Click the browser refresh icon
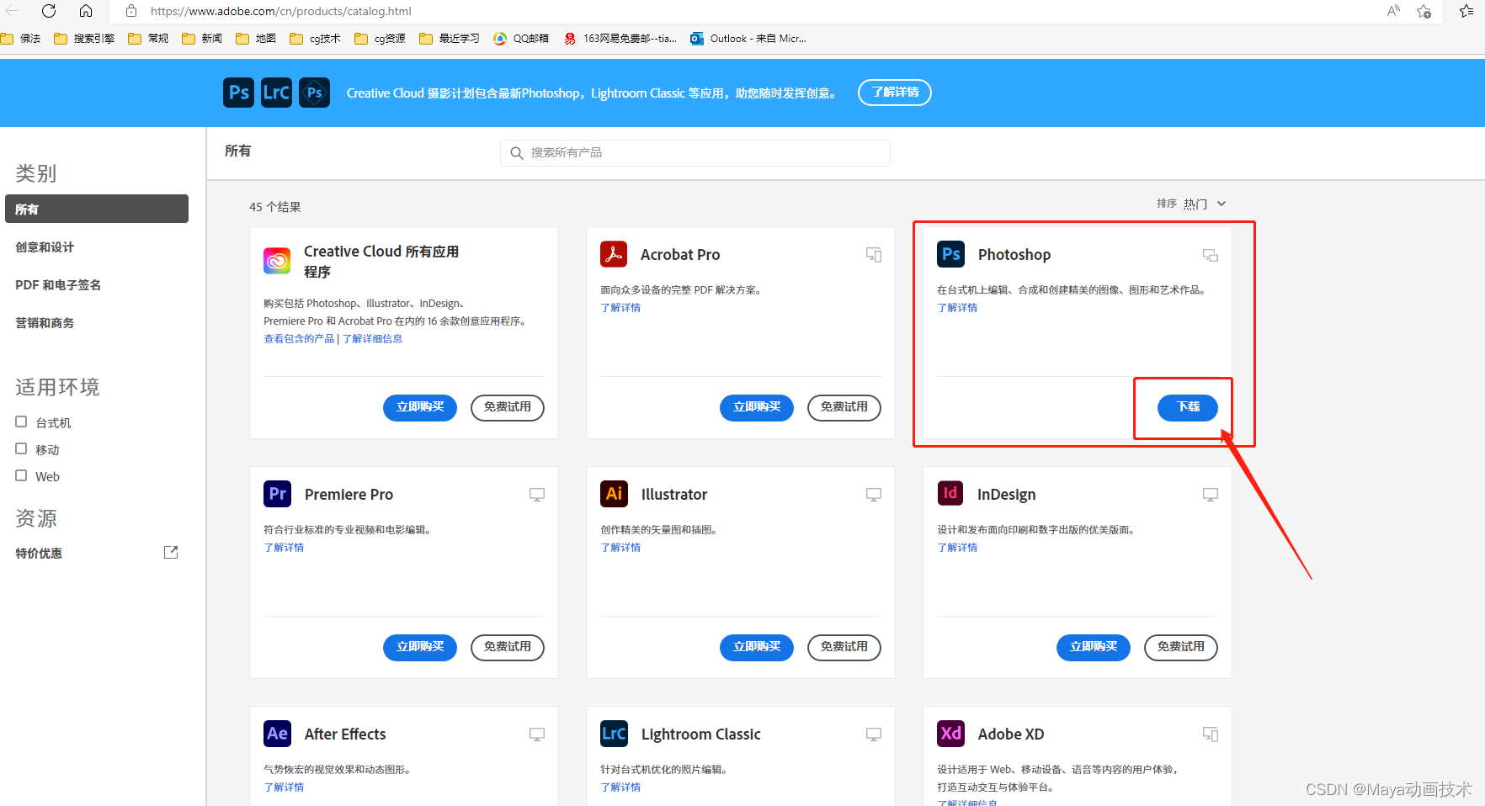The height and width of the screenshot is (806, 1485). pos(49,11)
